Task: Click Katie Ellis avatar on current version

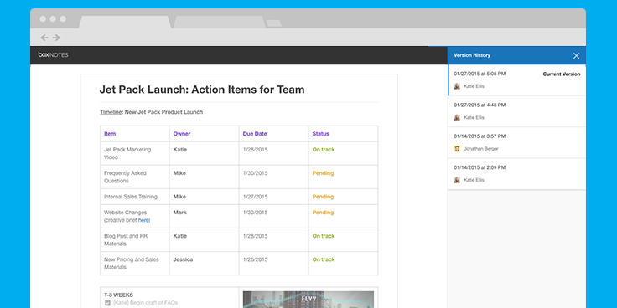Action: click(457, 86)
